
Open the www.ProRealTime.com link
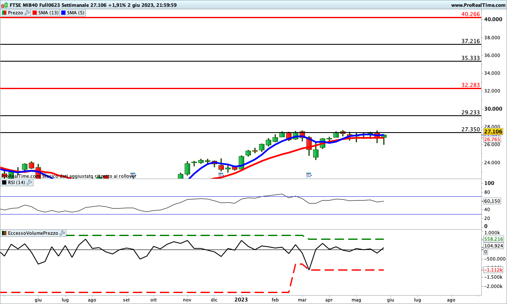click(478, 5)
